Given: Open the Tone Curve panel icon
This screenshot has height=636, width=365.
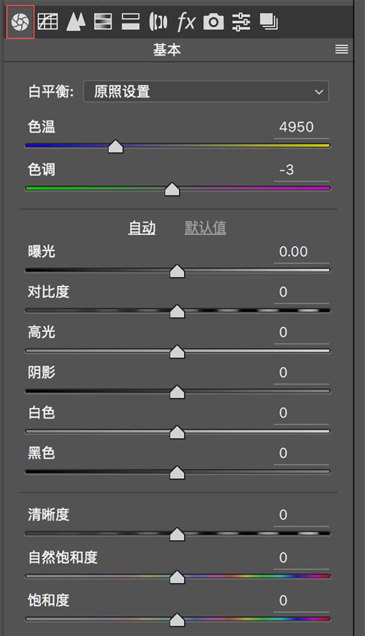Looking at the screenshot, I should coord(49,21).
